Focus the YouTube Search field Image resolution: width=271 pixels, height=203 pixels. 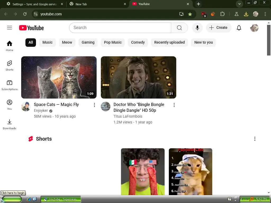point(120,27)
